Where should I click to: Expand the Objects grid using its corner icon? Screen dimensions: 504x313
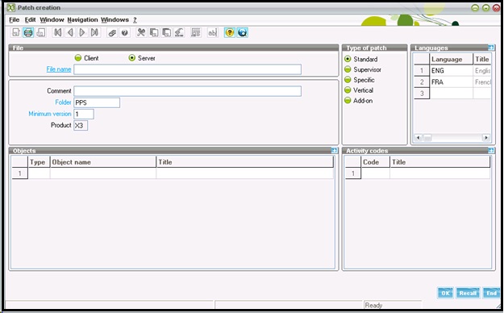click(x=335, y=151)
